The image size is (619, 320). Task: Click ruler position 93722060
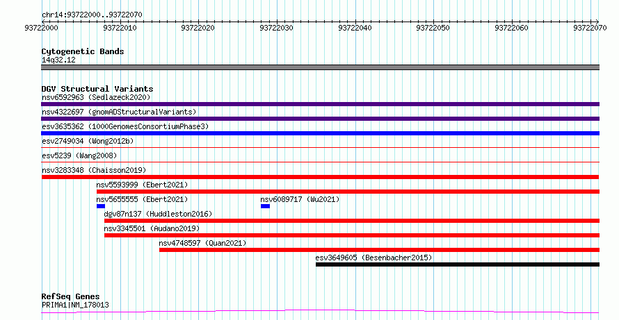click(511, 28)
